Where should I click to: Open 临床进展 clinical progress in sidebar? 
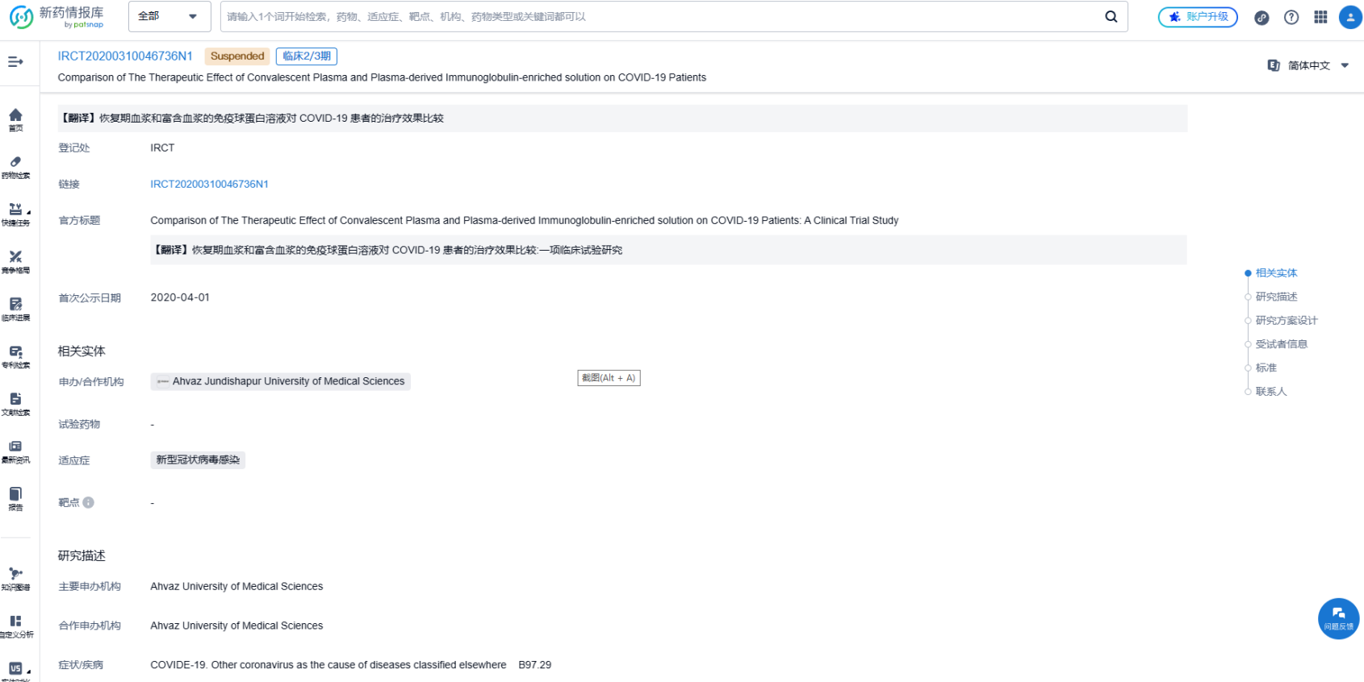point(15,309)
